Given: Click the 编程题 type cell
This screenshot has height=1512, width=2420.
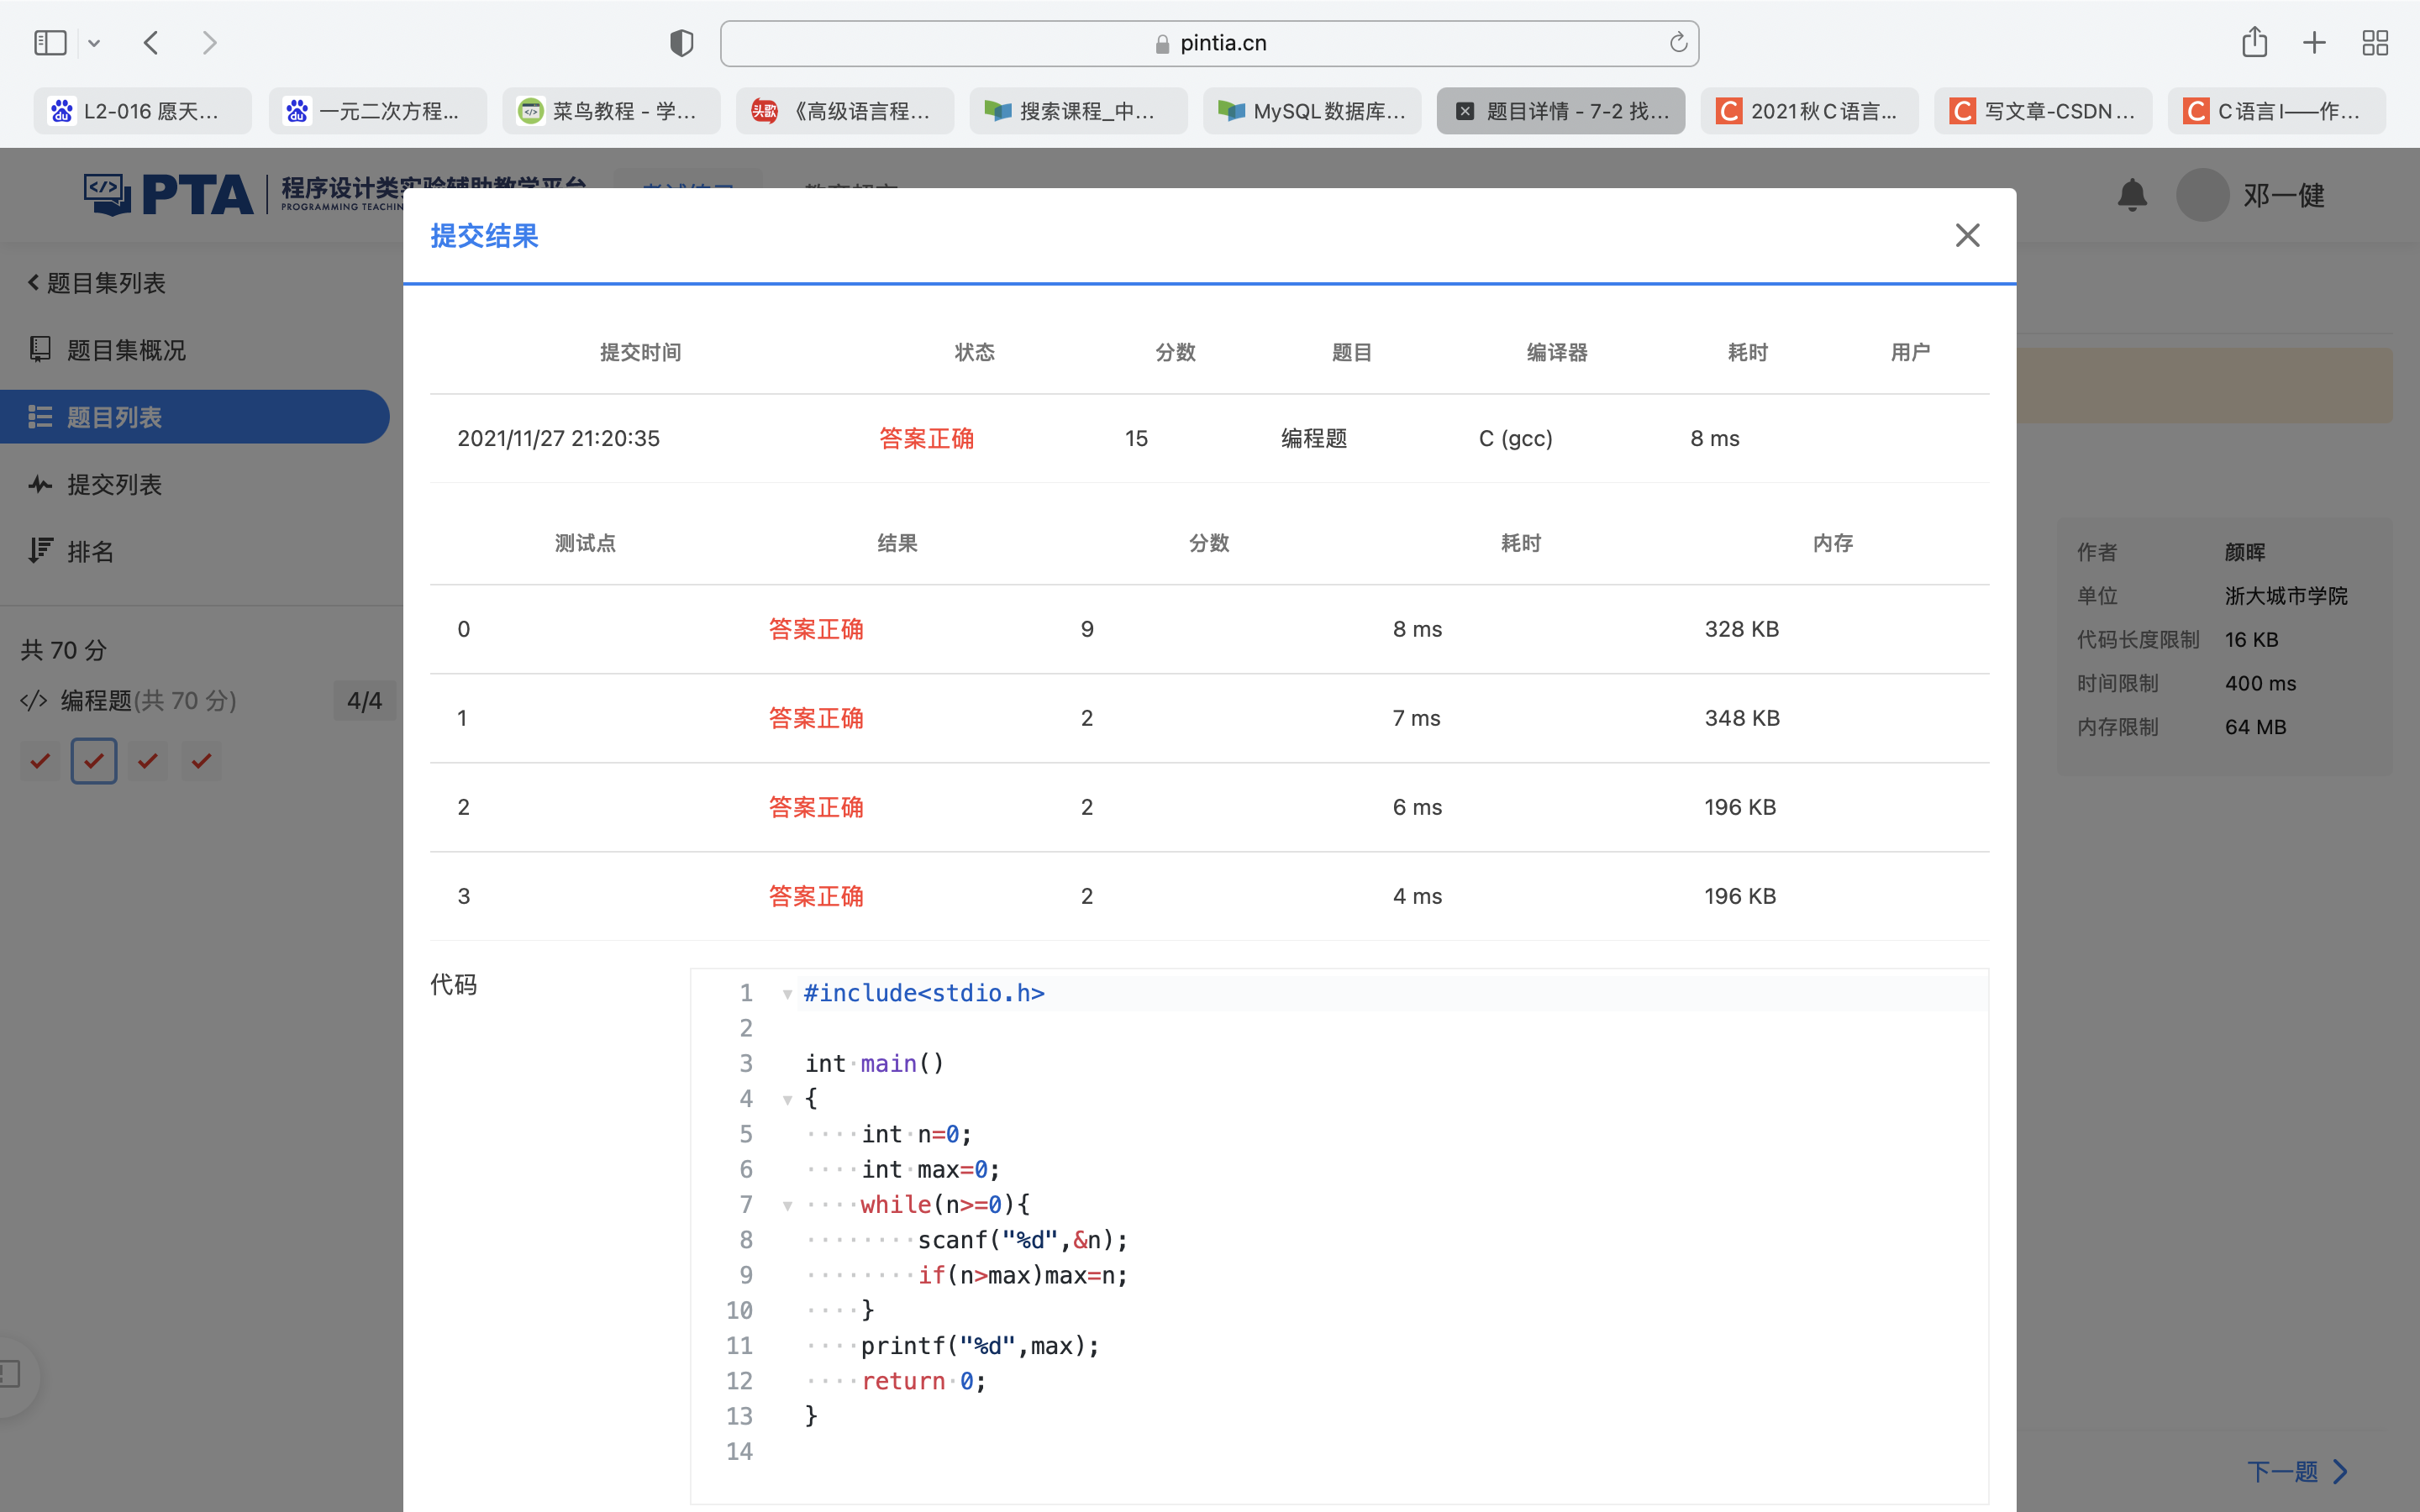Looking at the screenshot, I should coord(1314,438).
